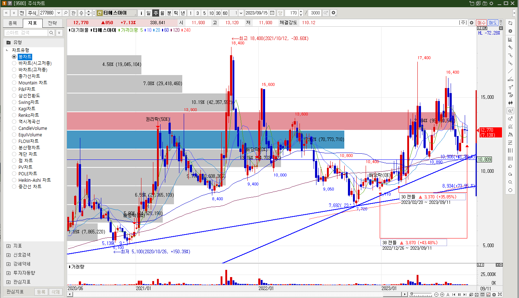
Task: Click the bar count field showing 170
Action: [x=292, y=13]
